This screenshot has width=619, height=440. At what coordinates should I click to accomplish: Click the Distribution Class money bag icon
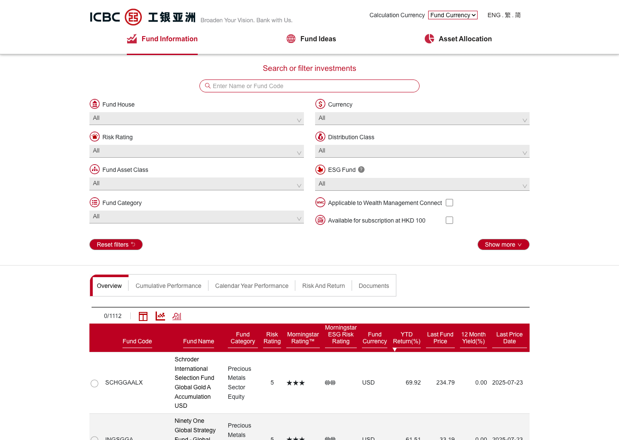(x=320, y=137)
